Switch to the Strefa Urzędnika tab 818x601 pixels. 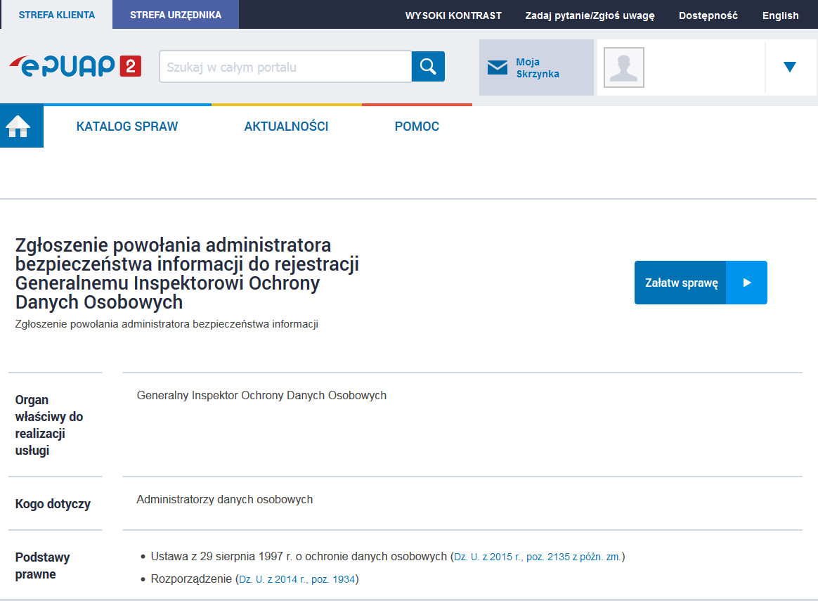click(x=176, y=15)
